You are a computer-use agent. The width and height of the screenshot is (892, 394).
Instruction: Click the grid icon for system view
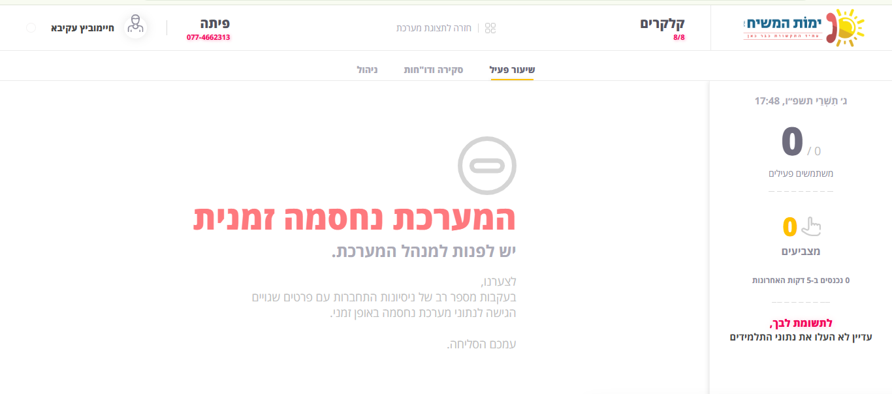[490, 28]
